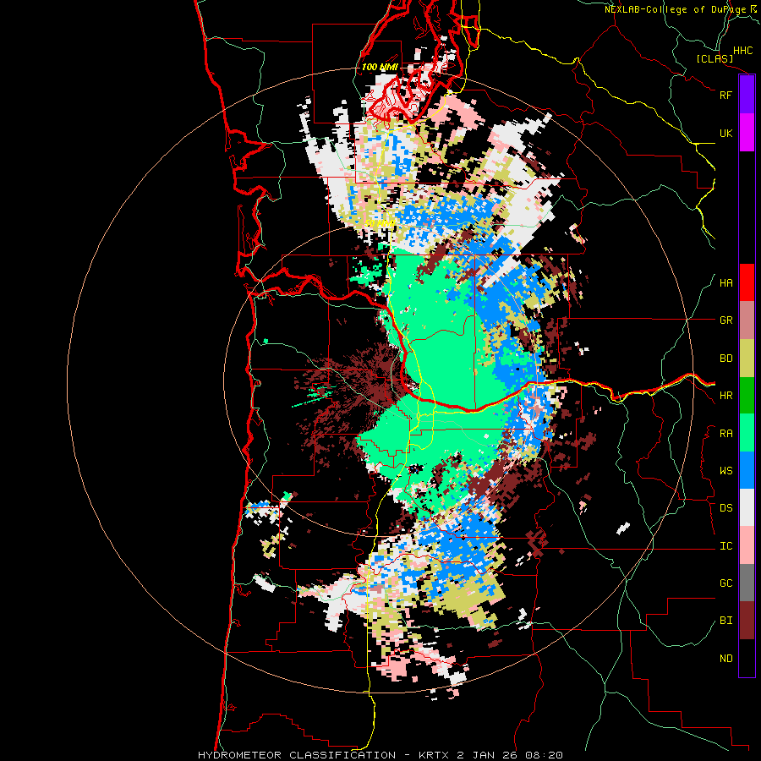Click the 'NEXLAB-College of DuPage' credit text
The image size is (761, 761).
click(676, 9)
